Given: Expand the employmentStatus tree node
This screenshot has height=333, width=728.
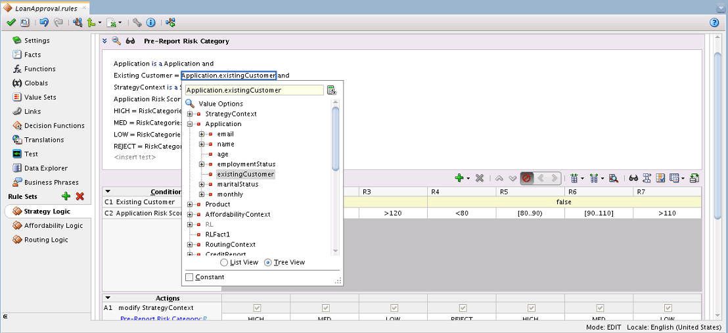Looking at the screenshot, I should pyautogui.click(x=202, y=164).
